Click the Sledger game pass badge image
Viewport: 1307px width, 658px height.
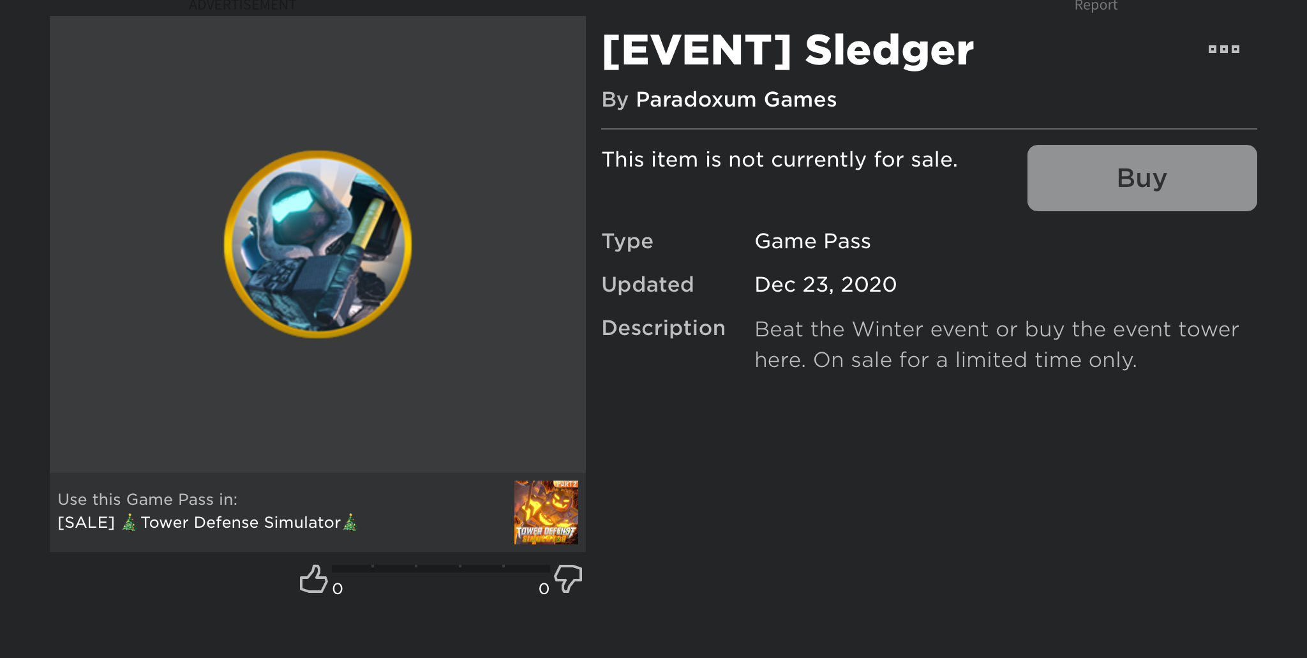coord(318,244)
